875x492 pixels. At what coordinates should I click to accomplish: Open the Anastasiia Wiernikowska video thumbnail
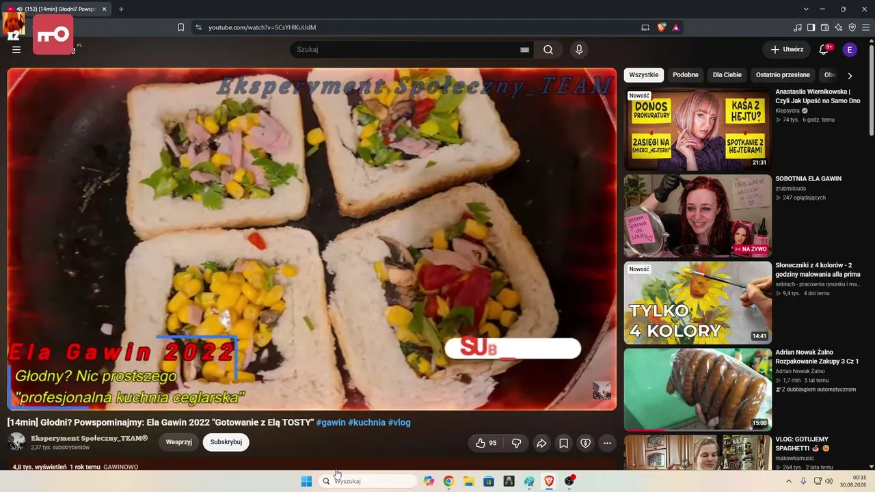point(697,129)
